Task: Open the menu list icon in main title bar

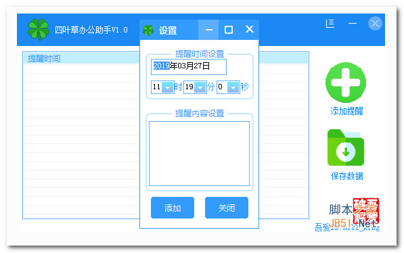Action: pyautogui.click(x=330, y=24)
